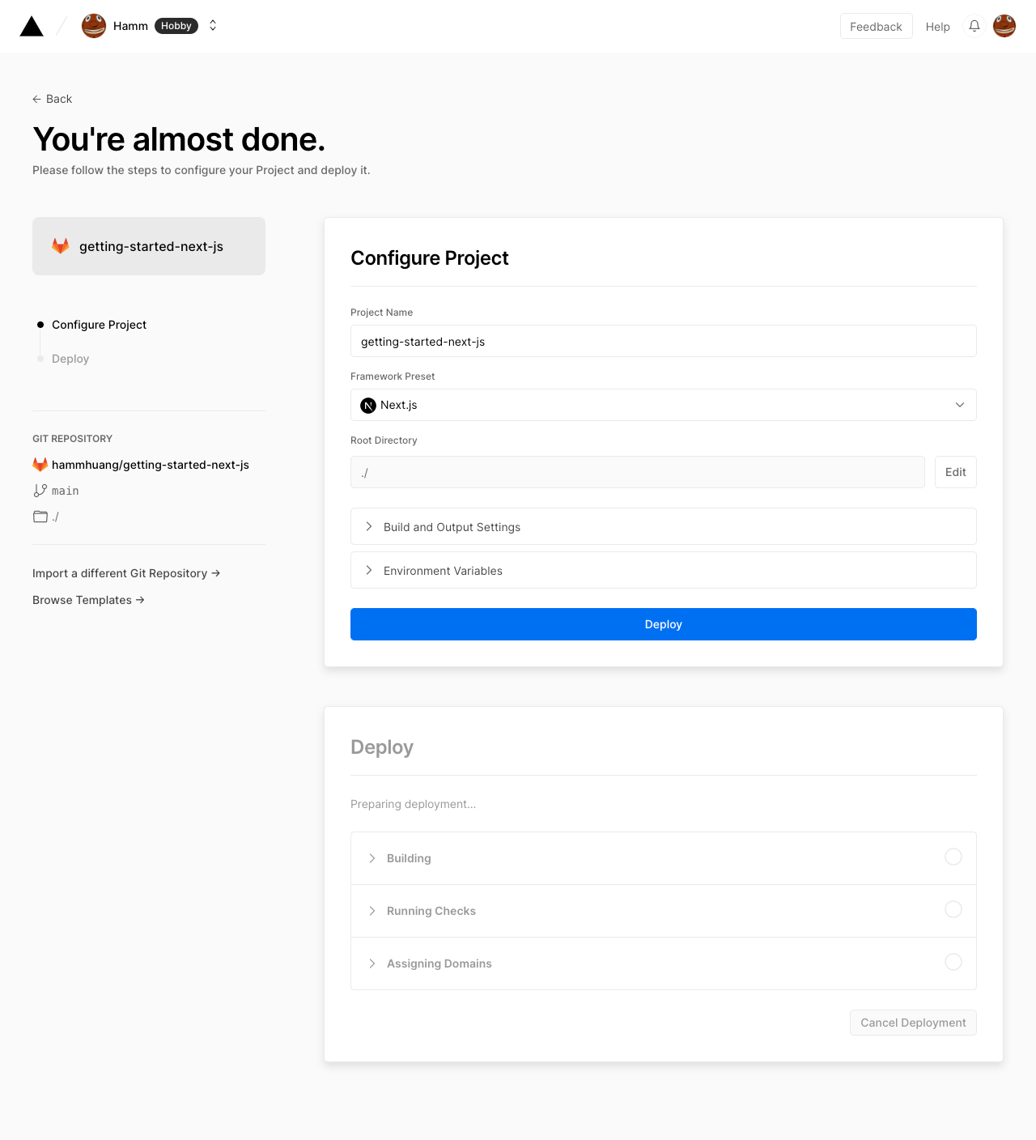Expand the Environment Variables section
This screenshot has width=1036, height=1140.
[664, 570]
